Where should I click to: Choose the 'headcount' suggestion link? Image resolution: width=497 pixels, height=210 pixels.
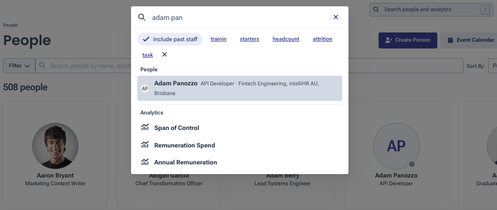(x=286, y=39)
